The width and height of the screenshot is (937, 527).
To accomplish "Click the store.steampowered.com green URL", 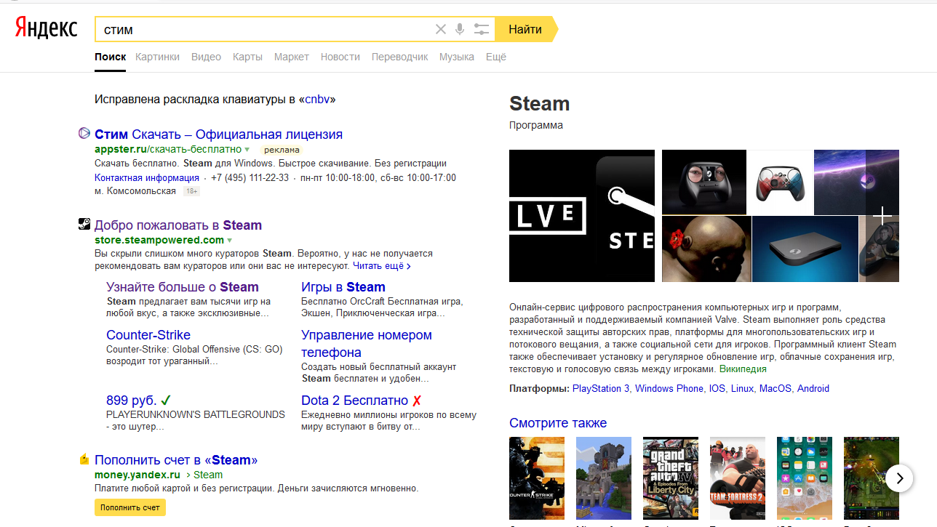I will pyautogui.click(x=159, y=240).
